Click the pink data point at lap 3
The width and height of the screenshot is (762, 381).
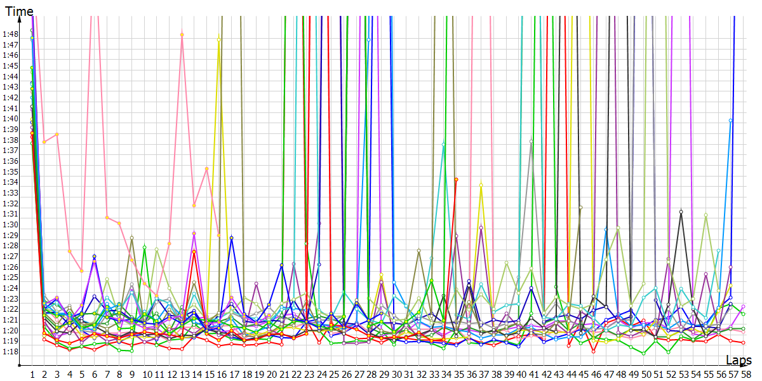[57, 135]
